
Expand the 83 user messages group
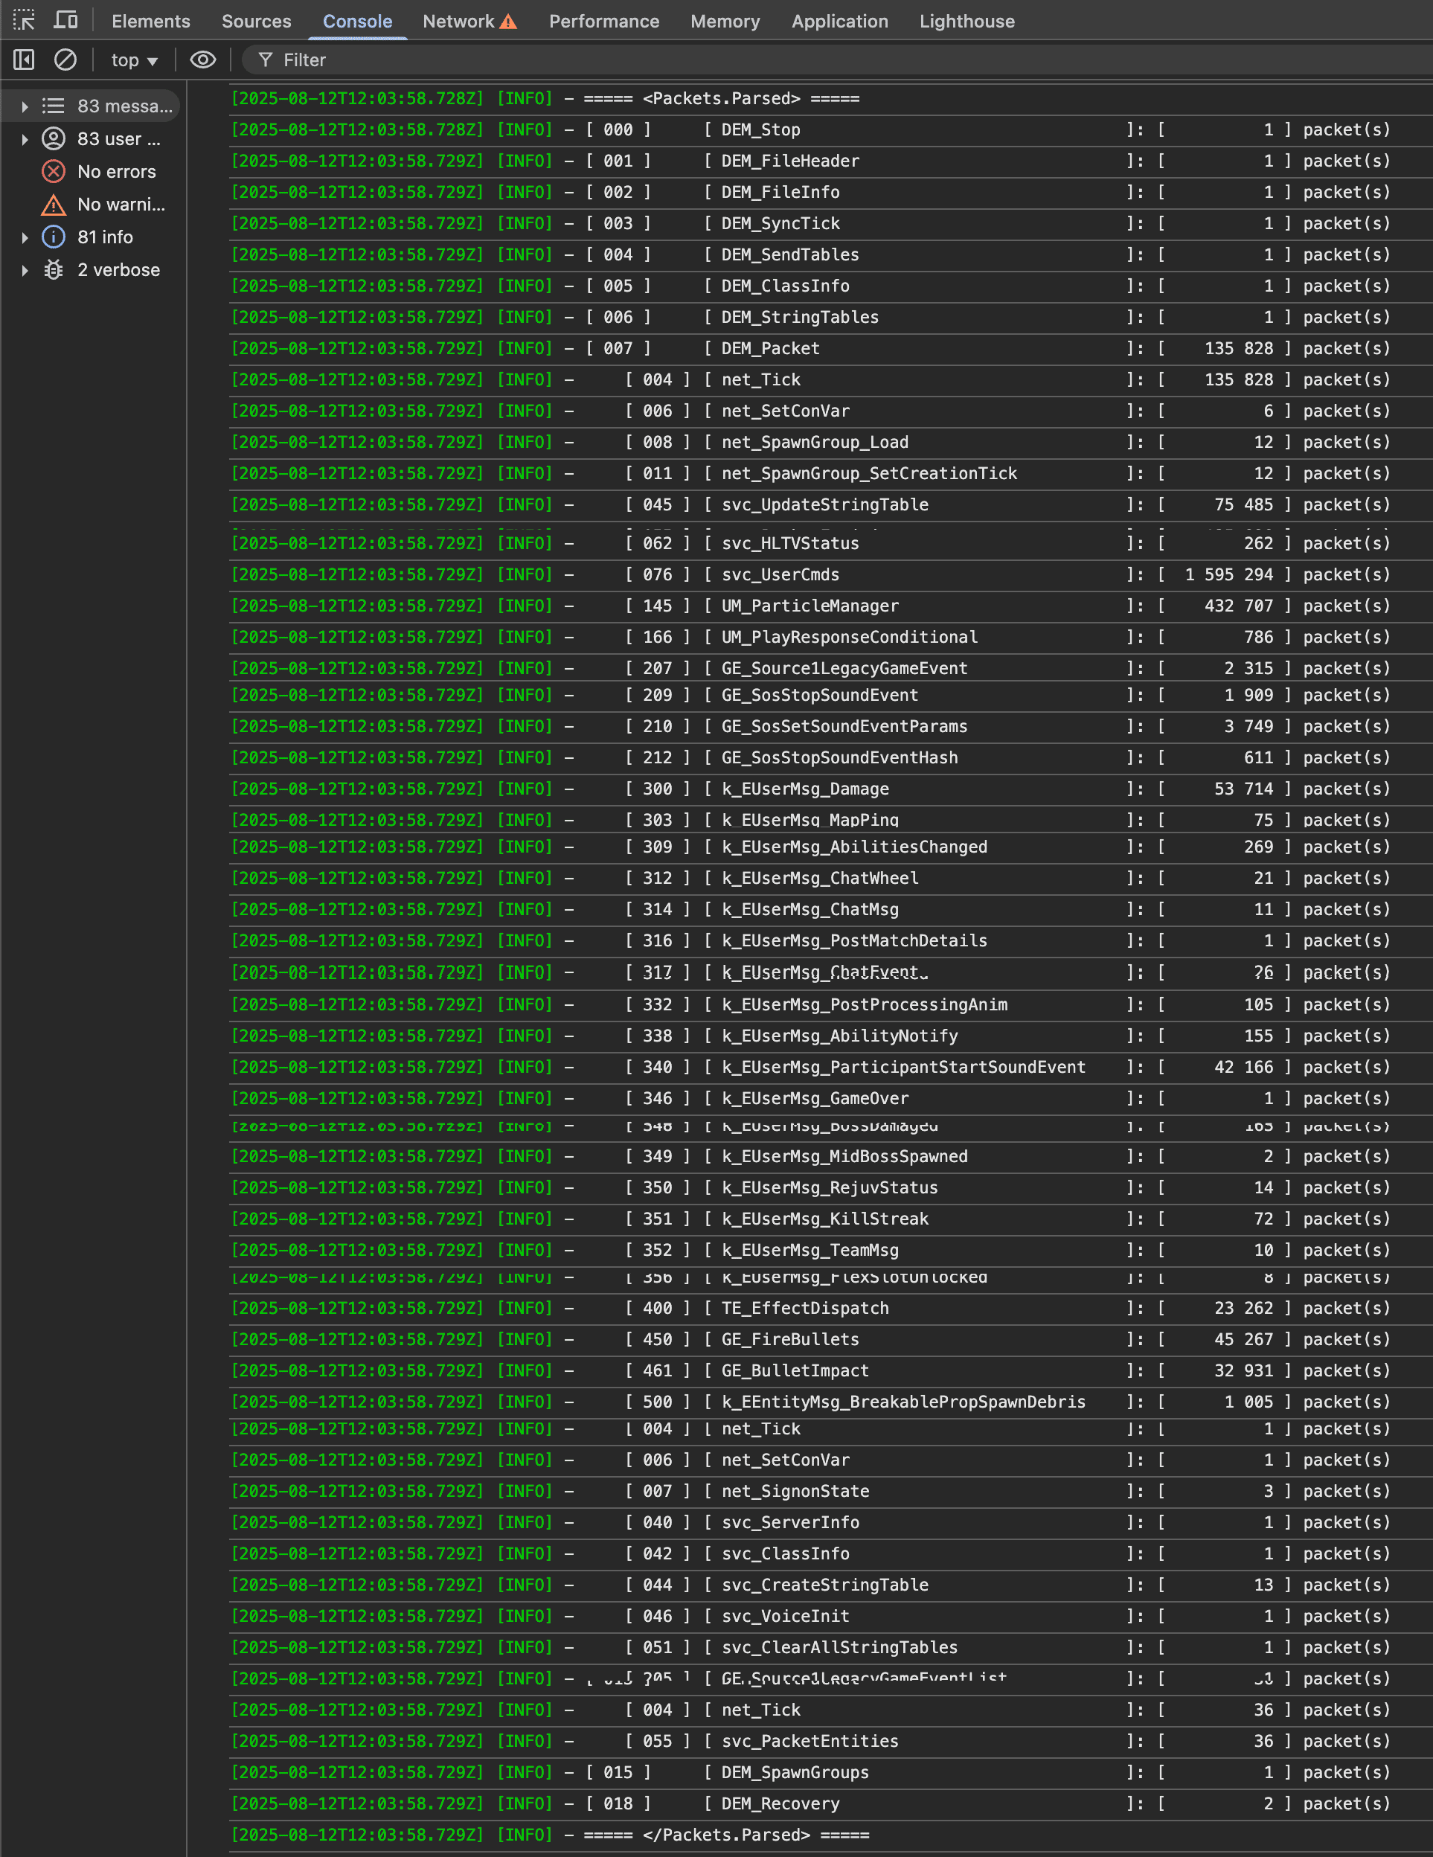tap(25, 139)
